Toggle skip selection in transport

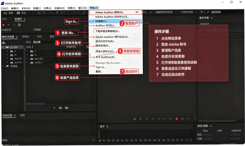point(189,119)
